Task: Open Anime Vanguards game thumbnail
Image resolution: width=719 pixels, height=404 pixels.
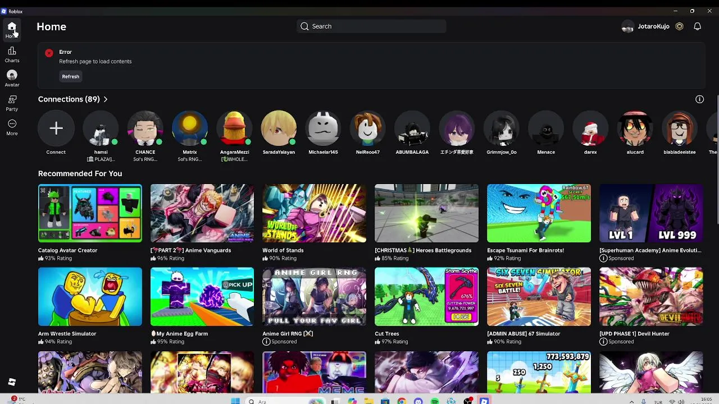Action: click(x=202, y=213)
